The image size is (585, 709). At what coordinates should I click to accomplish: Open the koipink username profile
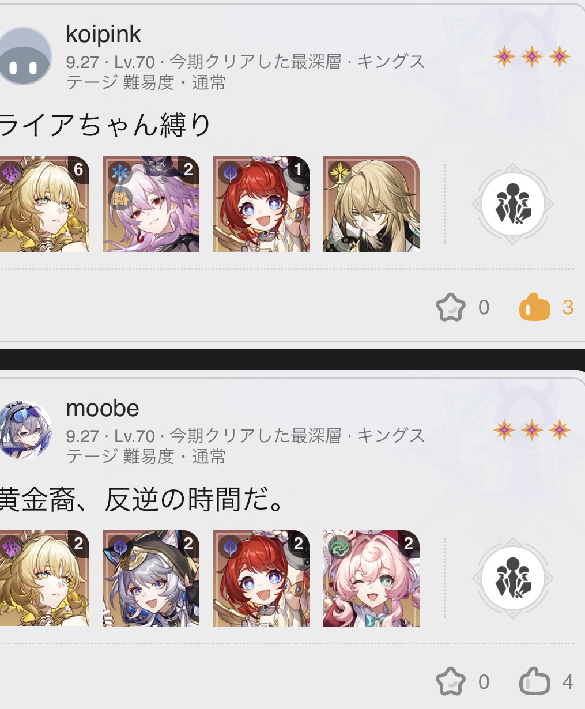pyautogui.click(x=103, y=35)
